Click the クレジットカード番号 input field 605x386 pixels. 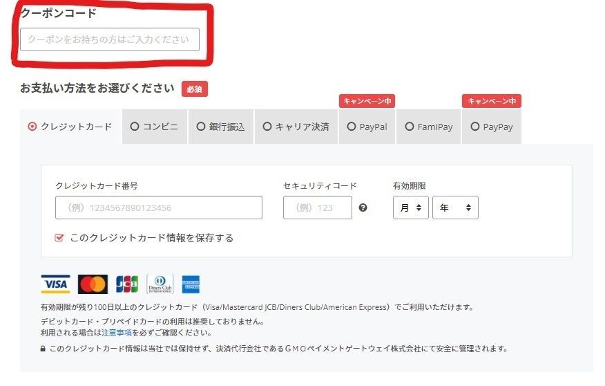[x=159, y=208]
